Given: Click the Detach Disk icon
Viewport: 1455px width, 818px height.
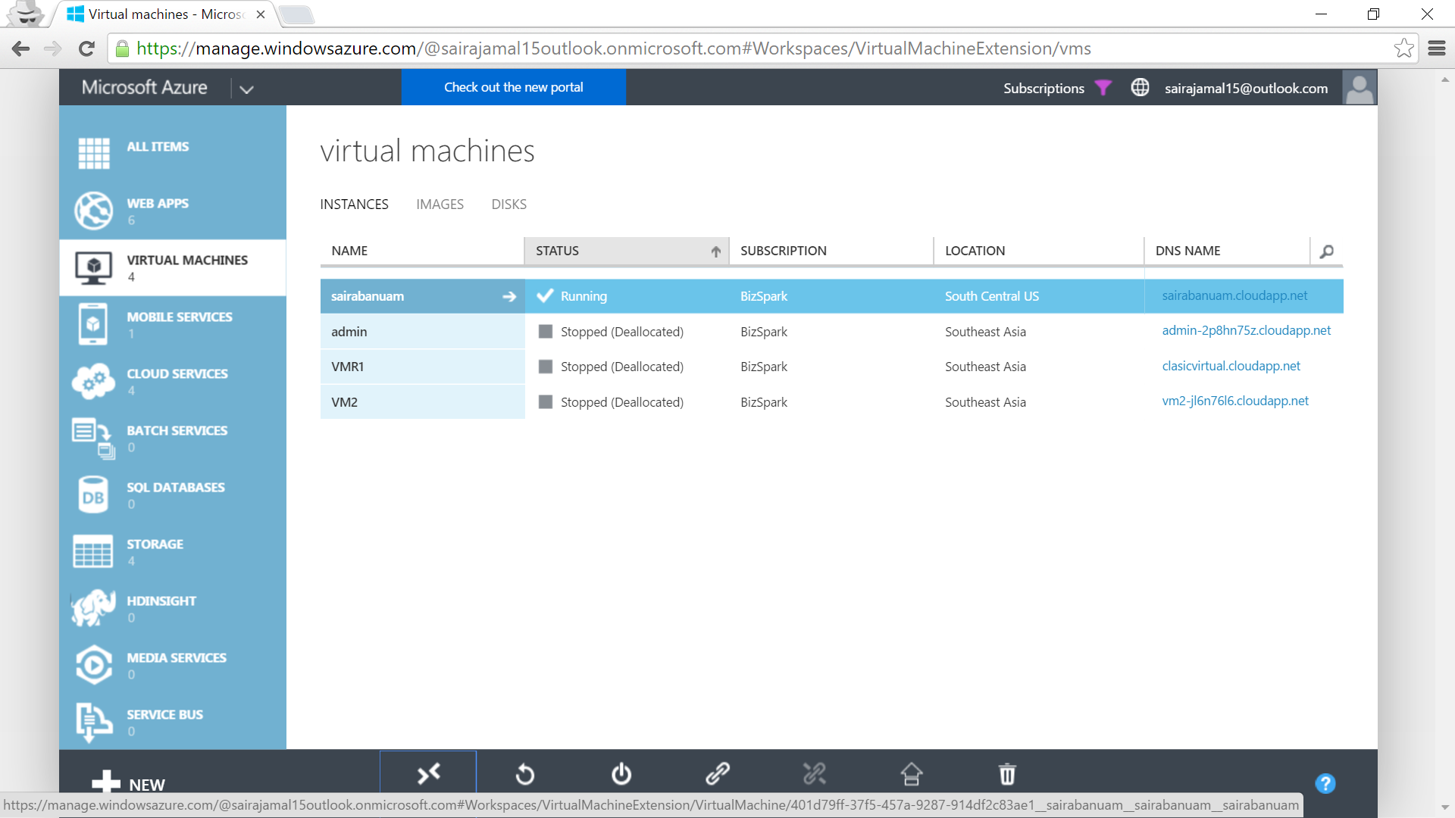Looking at the screenshot, I should [x=815, y=774].
